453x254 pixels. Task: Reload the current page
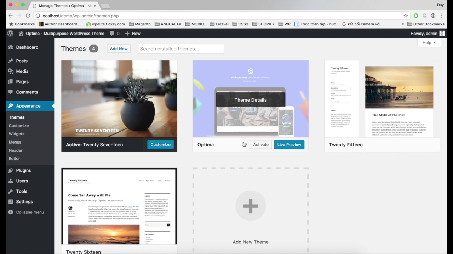tap(28, 16)
